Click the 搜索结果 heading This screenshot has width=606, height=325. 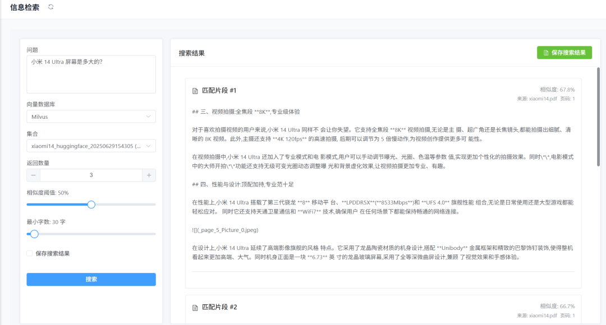(192, 53)
